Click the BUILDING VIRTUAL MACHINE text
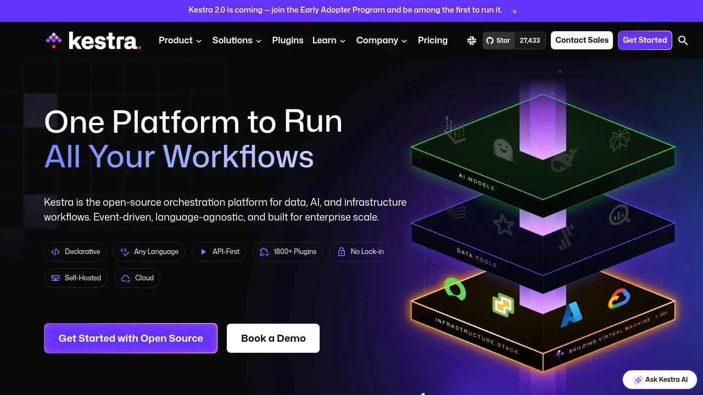 pos(610,334)
